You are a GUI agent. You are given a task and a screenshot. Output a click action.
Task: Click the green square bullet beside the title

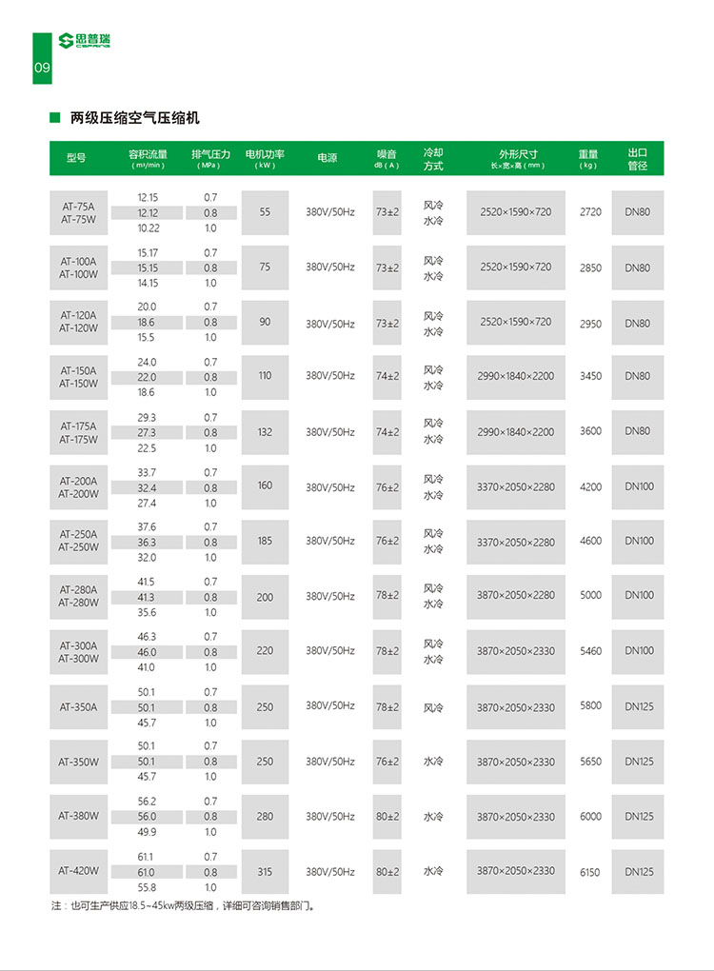(55, 118)
